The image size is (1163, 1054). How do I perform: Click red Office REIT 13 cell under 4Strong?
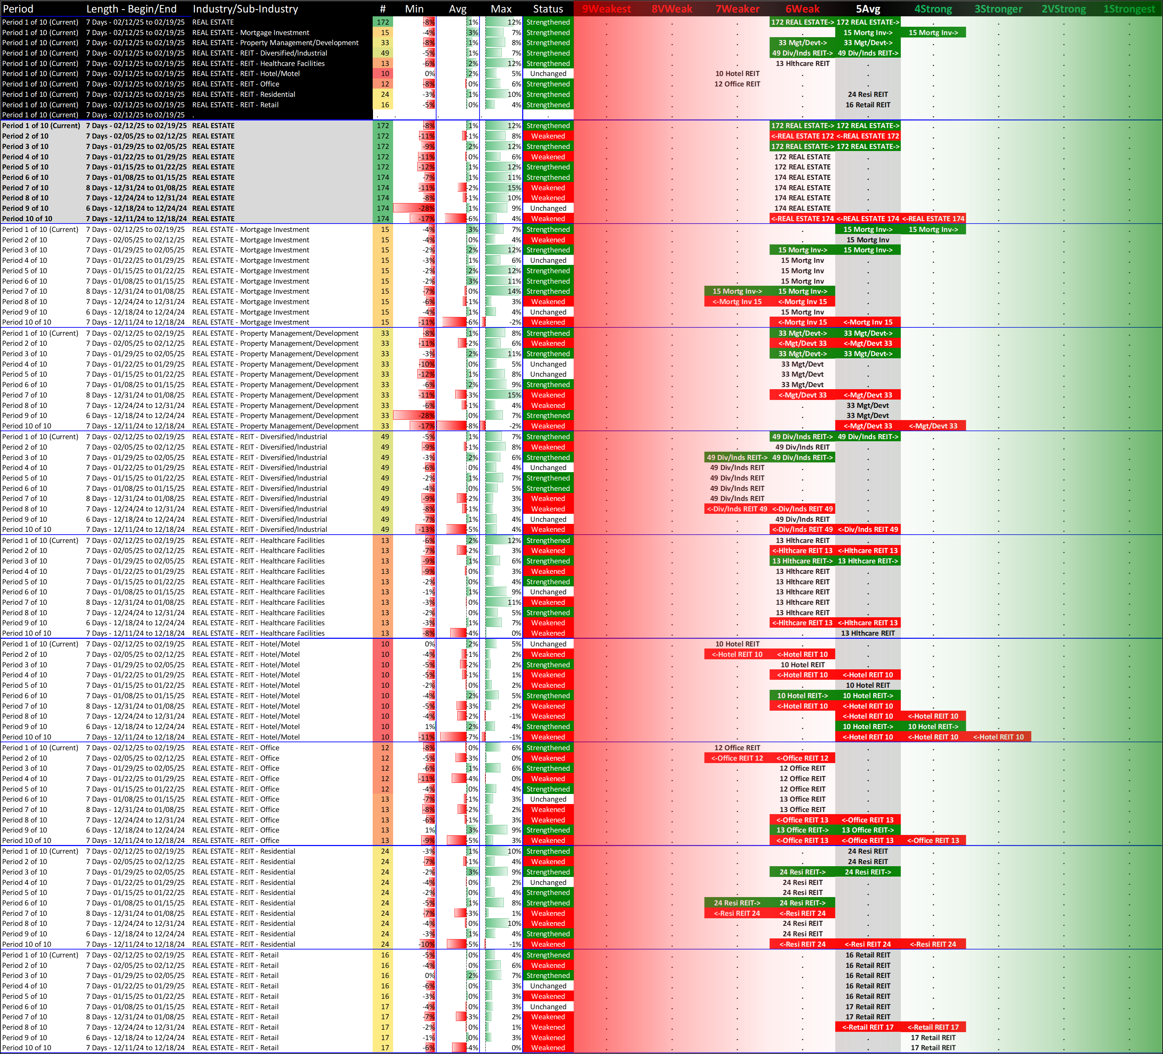pyautogui.click(x=933, y=840)
